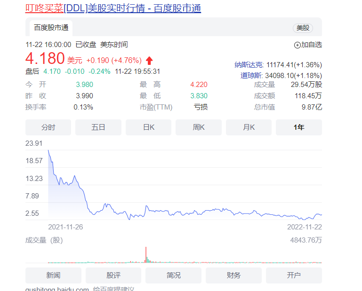Switch chart to 分时 view
The width and height of the screenshot is (362, 291).
(x=48, y=127)
